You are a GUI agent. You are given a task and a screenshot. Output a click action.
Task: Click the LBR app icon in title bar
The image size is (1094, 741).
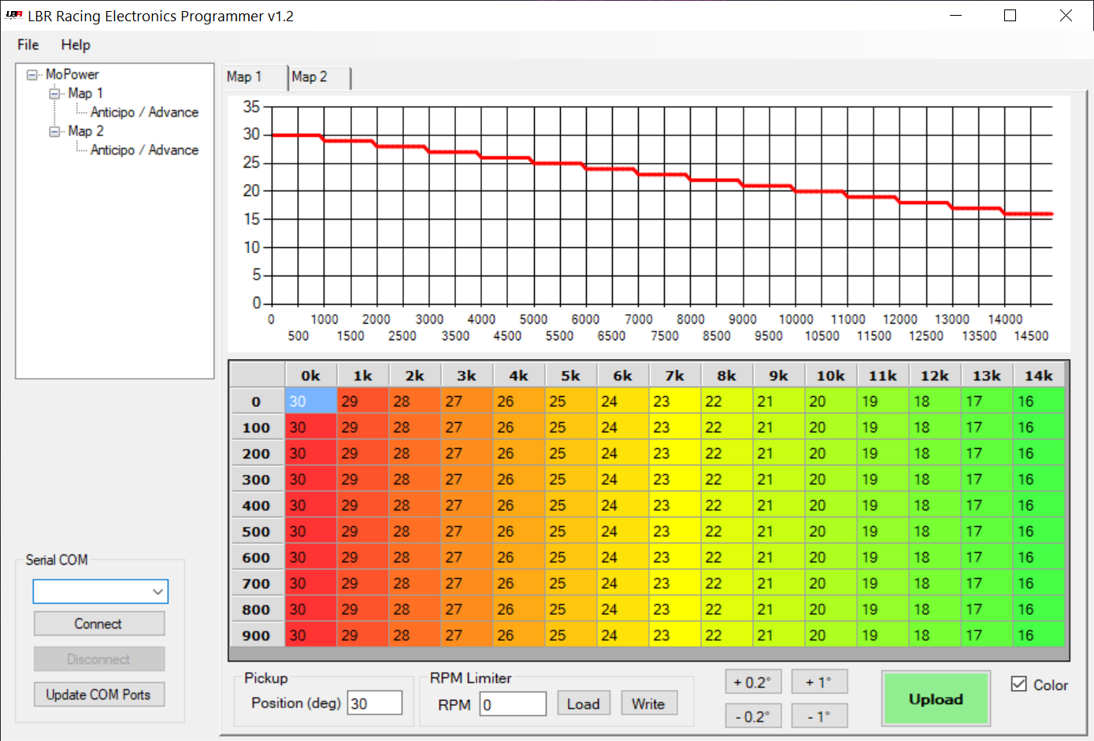click(13, 15)
